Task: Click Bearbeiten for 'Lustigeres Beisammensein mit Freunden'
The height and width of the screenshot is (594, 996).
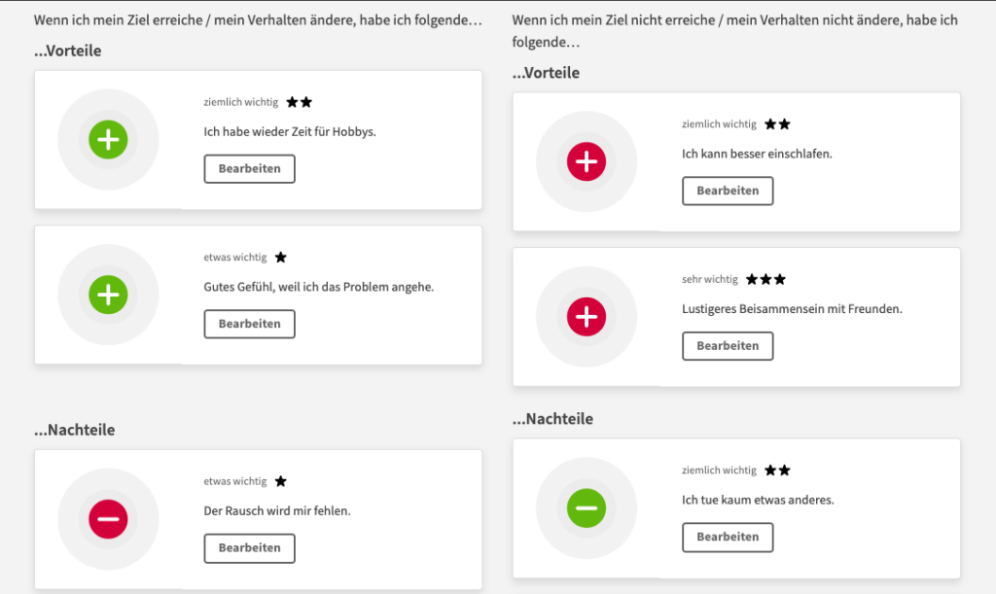Action: point(728,346)
